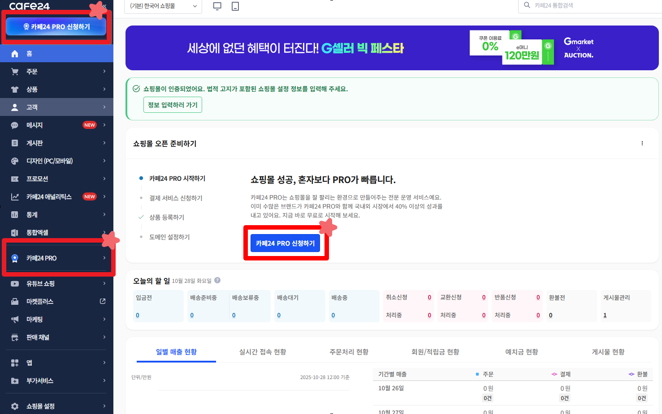The height and width of the screenshot is (414, 662).
Task: Switch to 실시간 접속 현황 tab
Action: (x=263, y=352)
